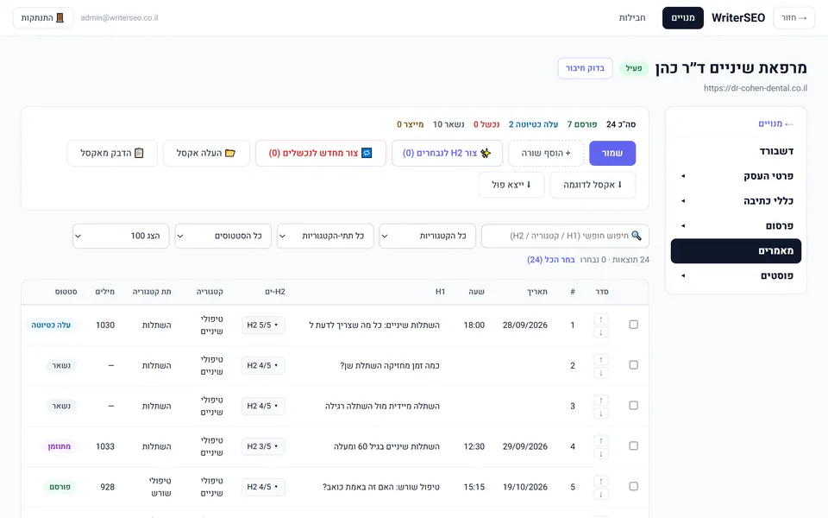Image resolution: width=828 pixels, height=518 pixels.
Task: Move row 5 up with arrow
Action: [x=601, y=481]
